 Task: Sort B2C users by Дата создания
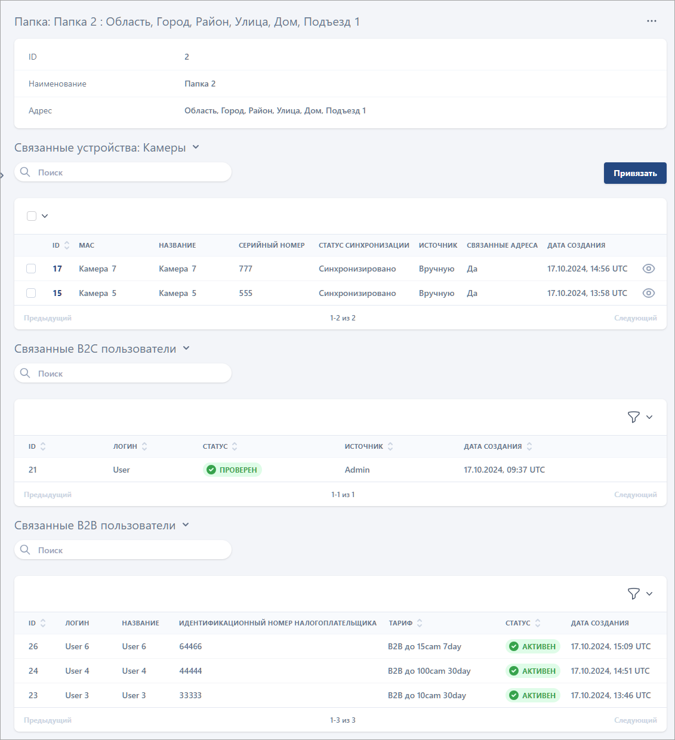[x=529, y=446]
